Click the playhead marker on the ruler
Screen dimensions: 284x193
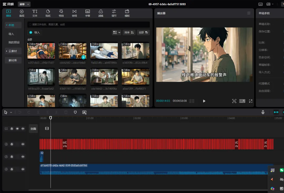[50, 118]
